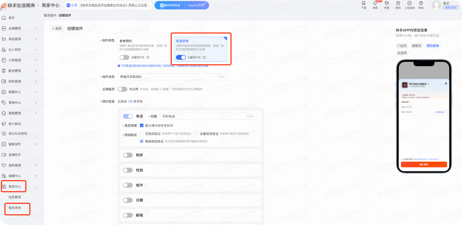Click the 客资中心 sidebar icon

coord(4,186)
